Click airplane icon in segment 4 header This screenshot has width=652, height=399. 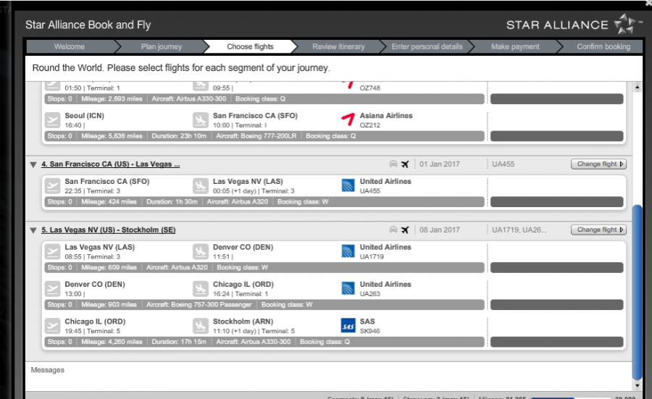tap(405, 164)
